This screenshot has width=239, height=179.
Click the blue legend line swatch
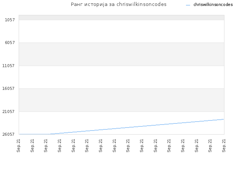188,5
